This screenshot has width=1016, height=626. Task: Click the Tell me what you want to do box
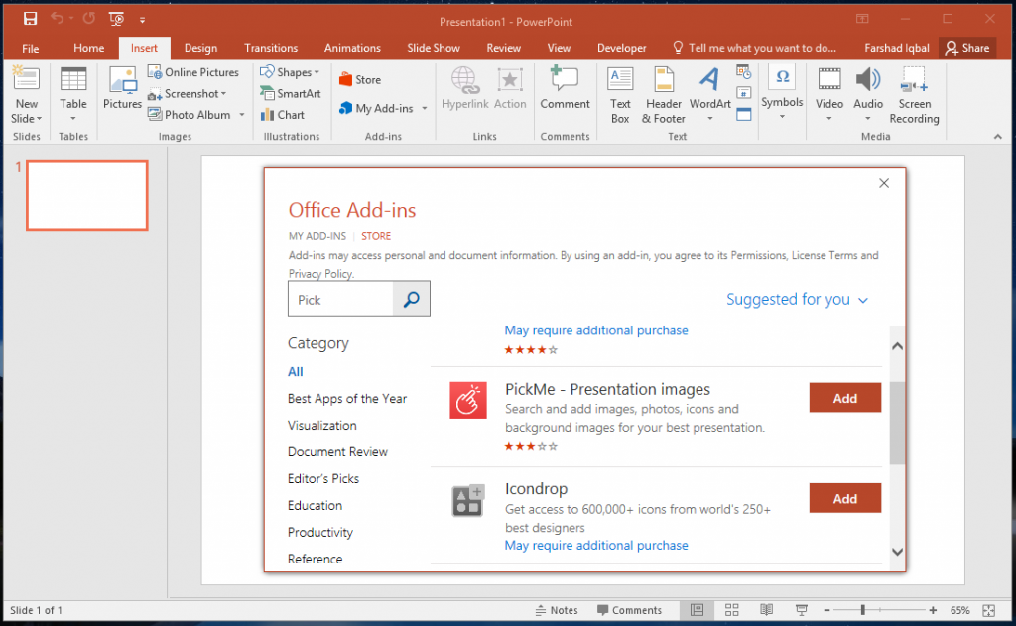[x=755, y=48]
